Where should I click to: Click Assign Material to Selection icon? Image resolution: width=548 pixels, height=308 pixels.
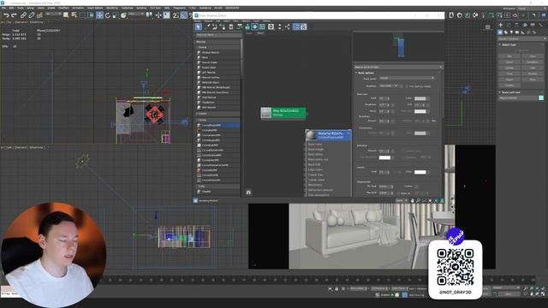[x=223, y=27]
